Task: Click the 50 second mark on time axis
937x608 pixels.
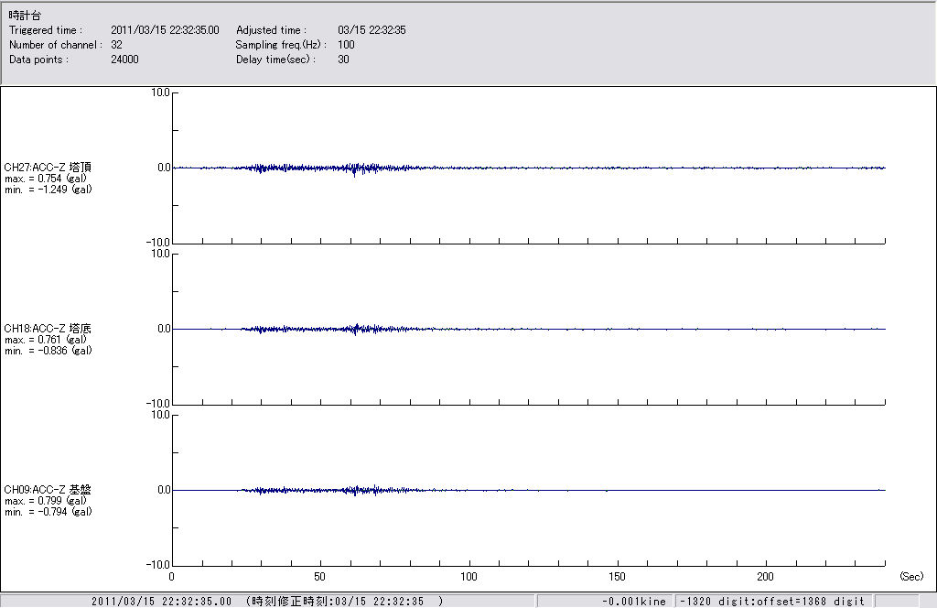Action: pyautogui.click(x=320, y=577)
